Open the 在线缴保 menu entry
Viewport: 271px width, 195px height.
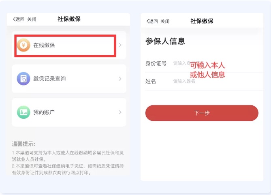click(69, 45)
